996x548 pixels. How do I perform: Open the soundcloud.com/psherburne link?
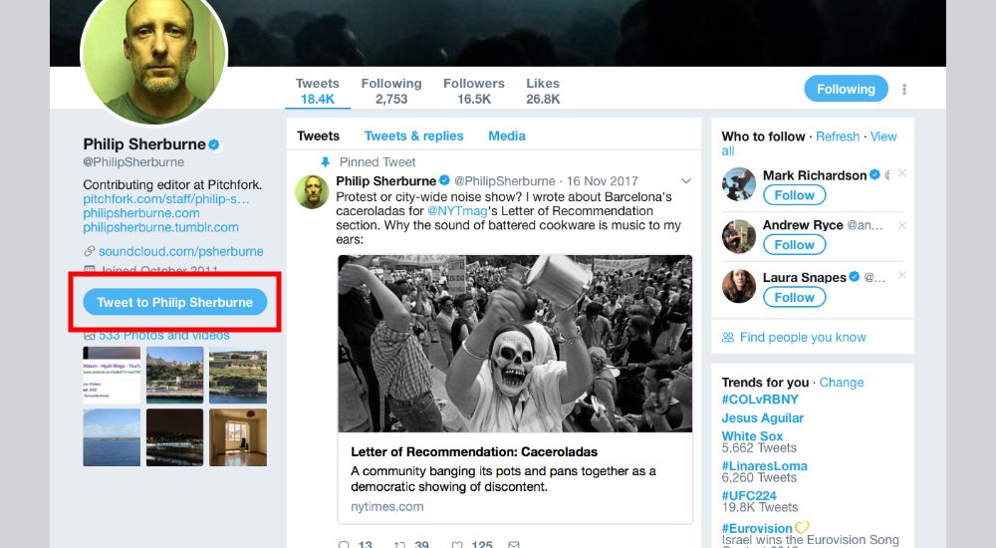[x=180, y=251]
